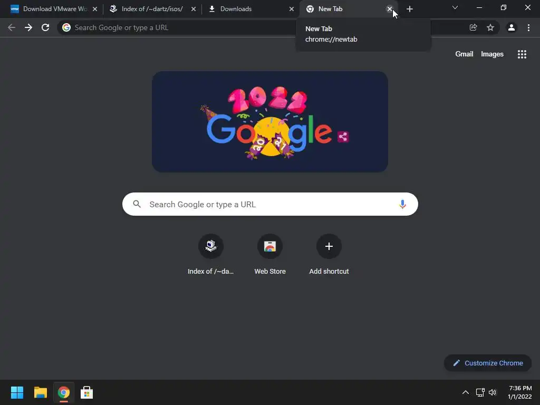
Task: Close the Downloads tab
Action: tap(292, 9)
